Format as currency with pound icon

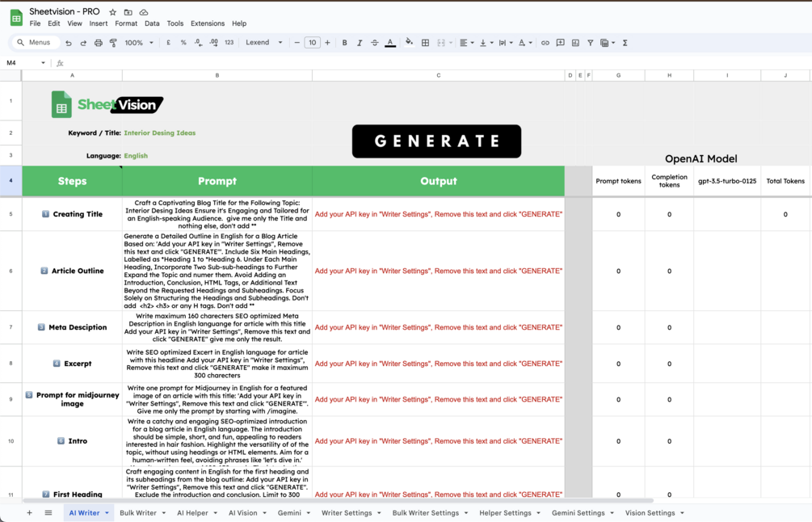pos(168,43)
